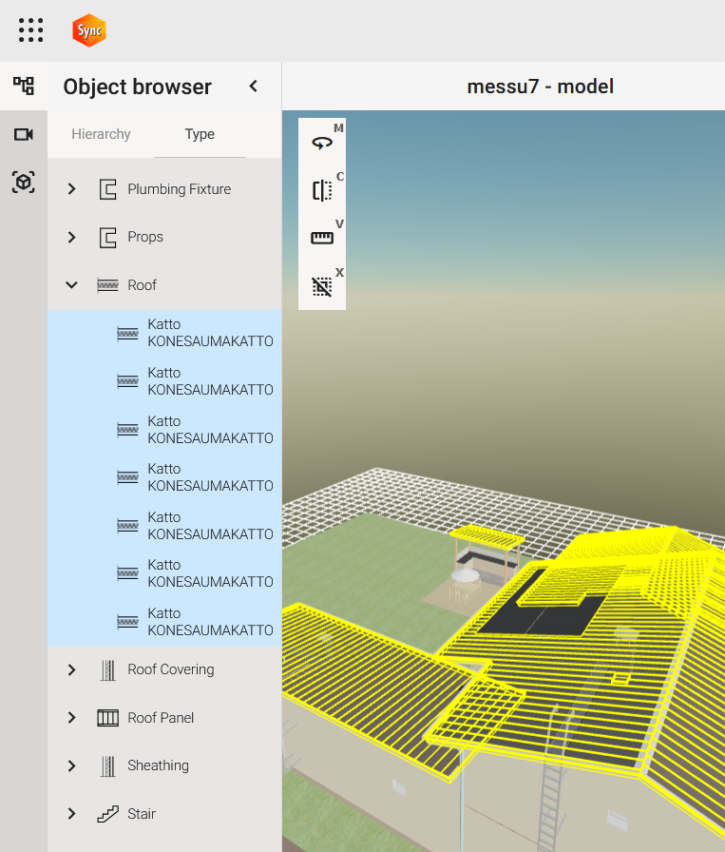Collapse the Object browser panel
The height and width of the screenshot is (852, 725).
pos(254,87)
